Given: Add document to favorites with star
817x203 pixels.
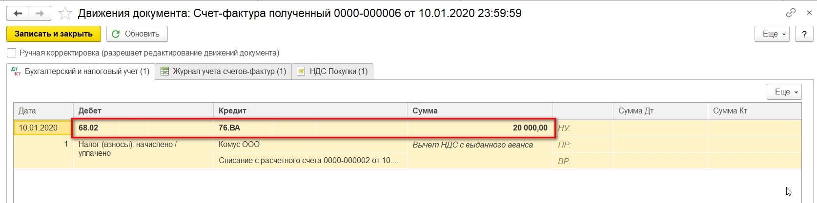Looking at the screenshot, I should coord(65,13).
